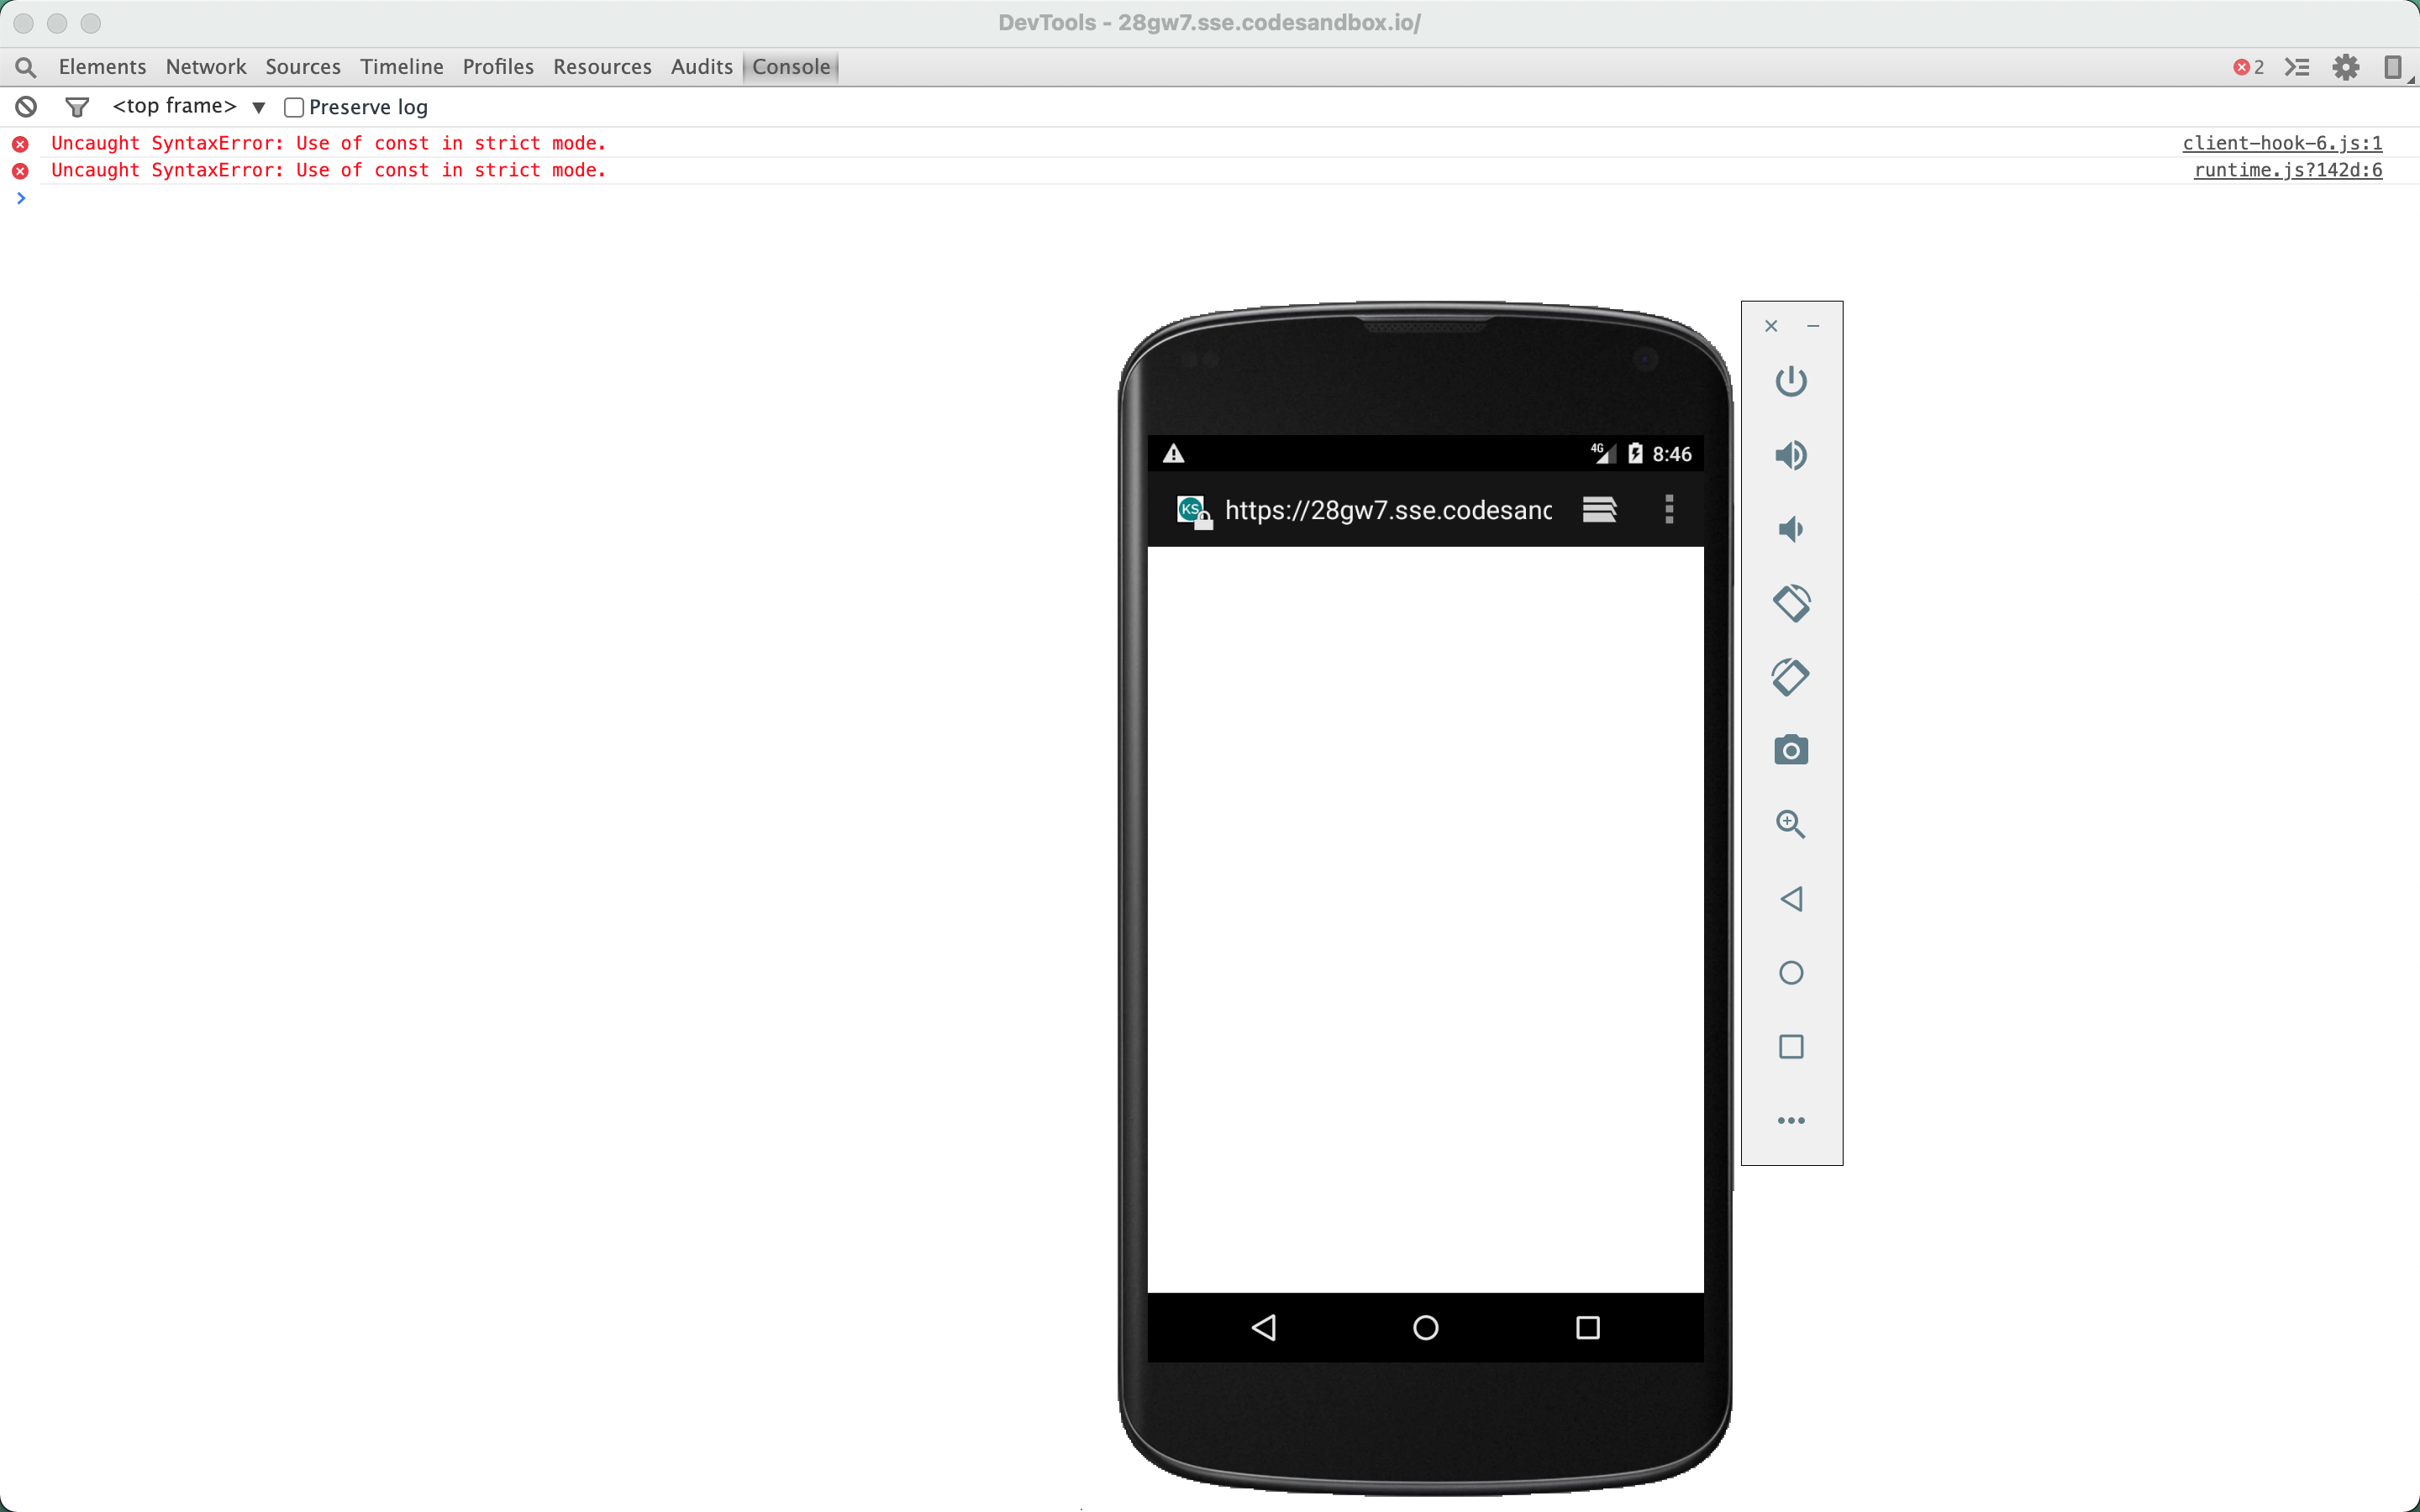The image size is (2420, 1512).
Task: Capture a screenshot with the camera icon
Action: click(x=1791, y=750)
